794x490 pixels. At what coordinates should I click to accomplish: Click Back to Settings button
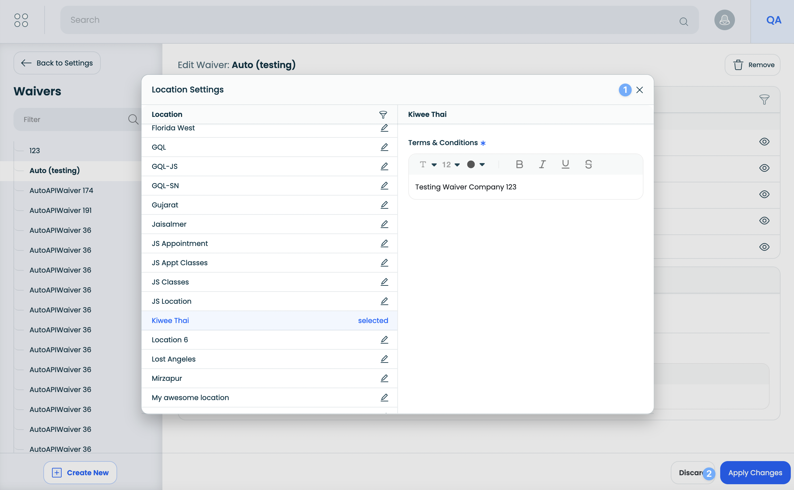click(57, 63)
